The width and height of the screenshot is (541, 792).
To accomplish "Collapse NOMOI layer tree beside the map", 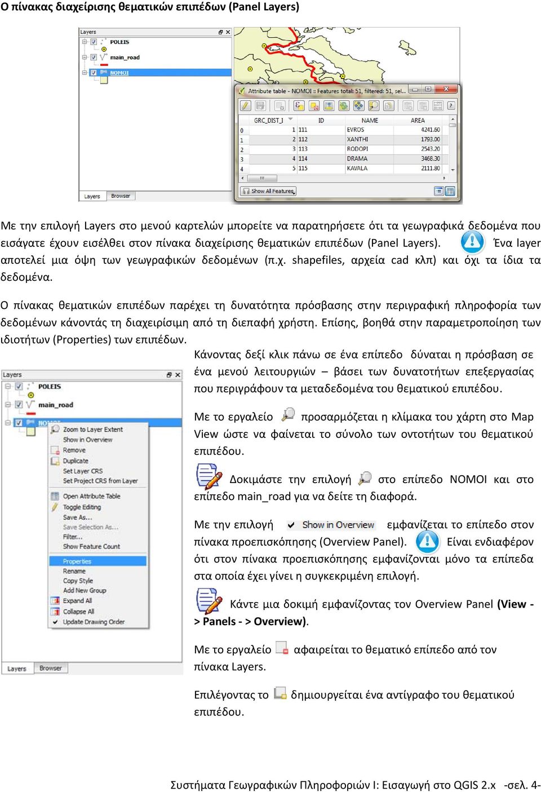I will [85, 72].
